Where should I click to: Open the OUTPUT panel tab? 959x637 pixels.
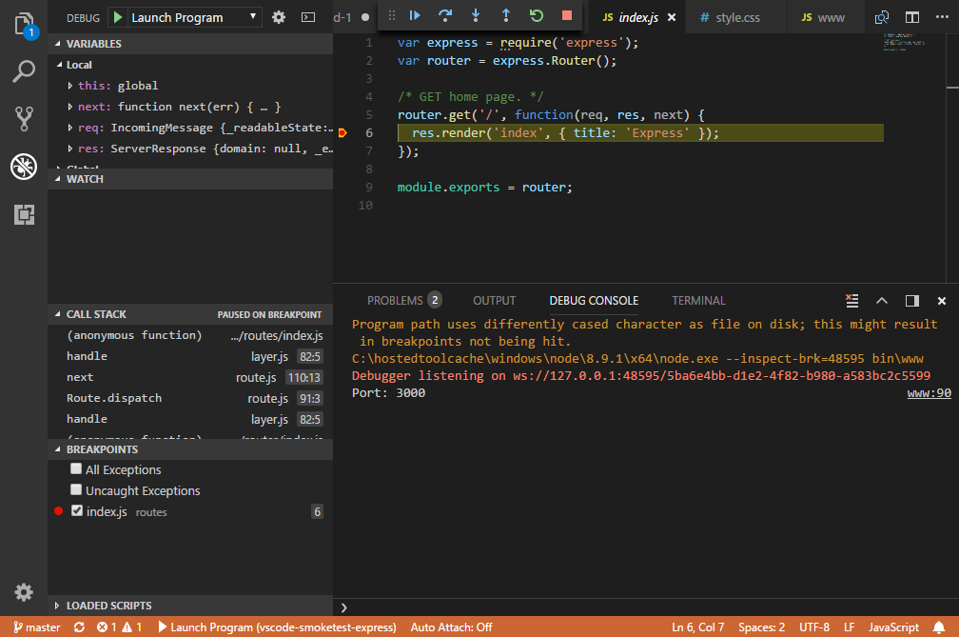pyautogui.click(x=494, y=301)
